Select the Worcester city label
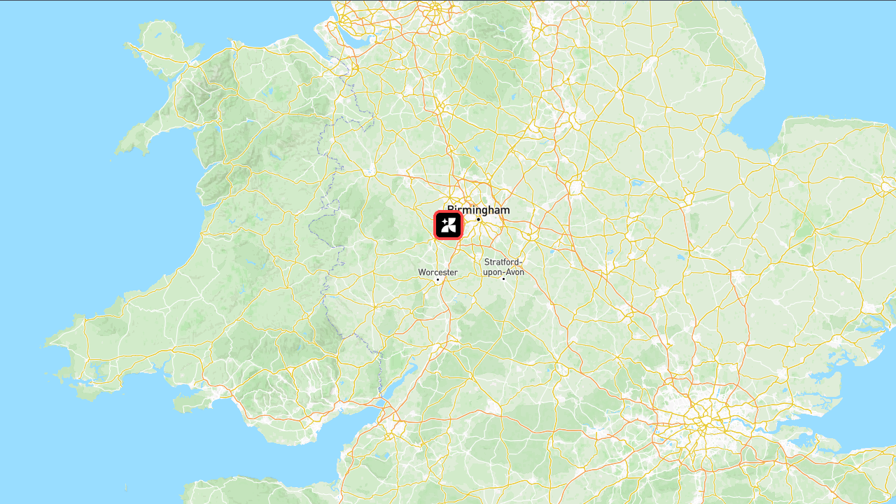 [437, 272]
